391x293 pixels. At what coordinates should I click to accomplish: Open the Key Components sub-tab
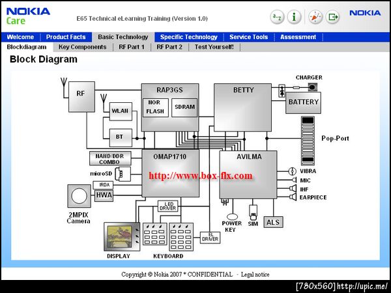point(83,47)
